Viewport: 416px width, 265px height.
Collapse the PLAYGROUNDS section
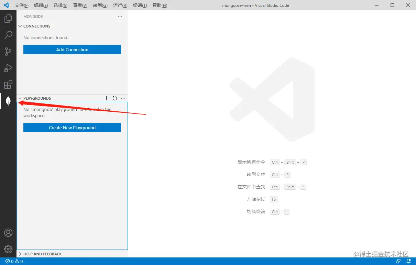(20, 98)
